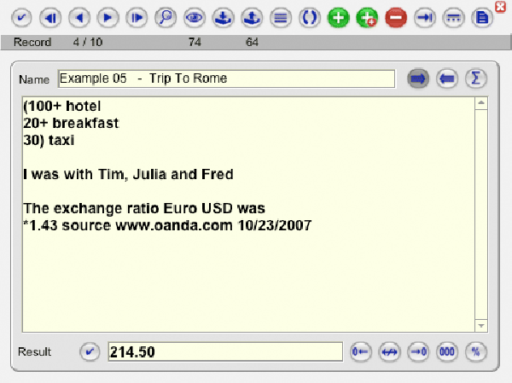Click the decrease decimals '0←' button
The height and width of the screenshot is (383, 512).
tap(360, 351)
